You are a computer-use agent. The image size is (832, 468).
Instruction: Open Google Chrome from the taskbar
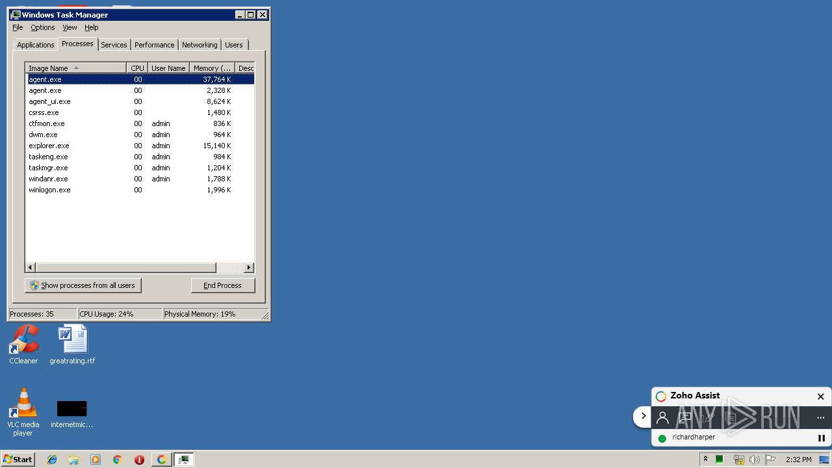coord(118,460)
